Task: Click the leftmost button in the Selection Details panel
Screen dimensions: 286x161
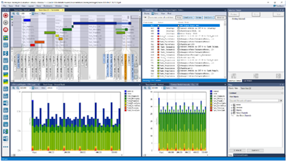Action: point(234,14)
